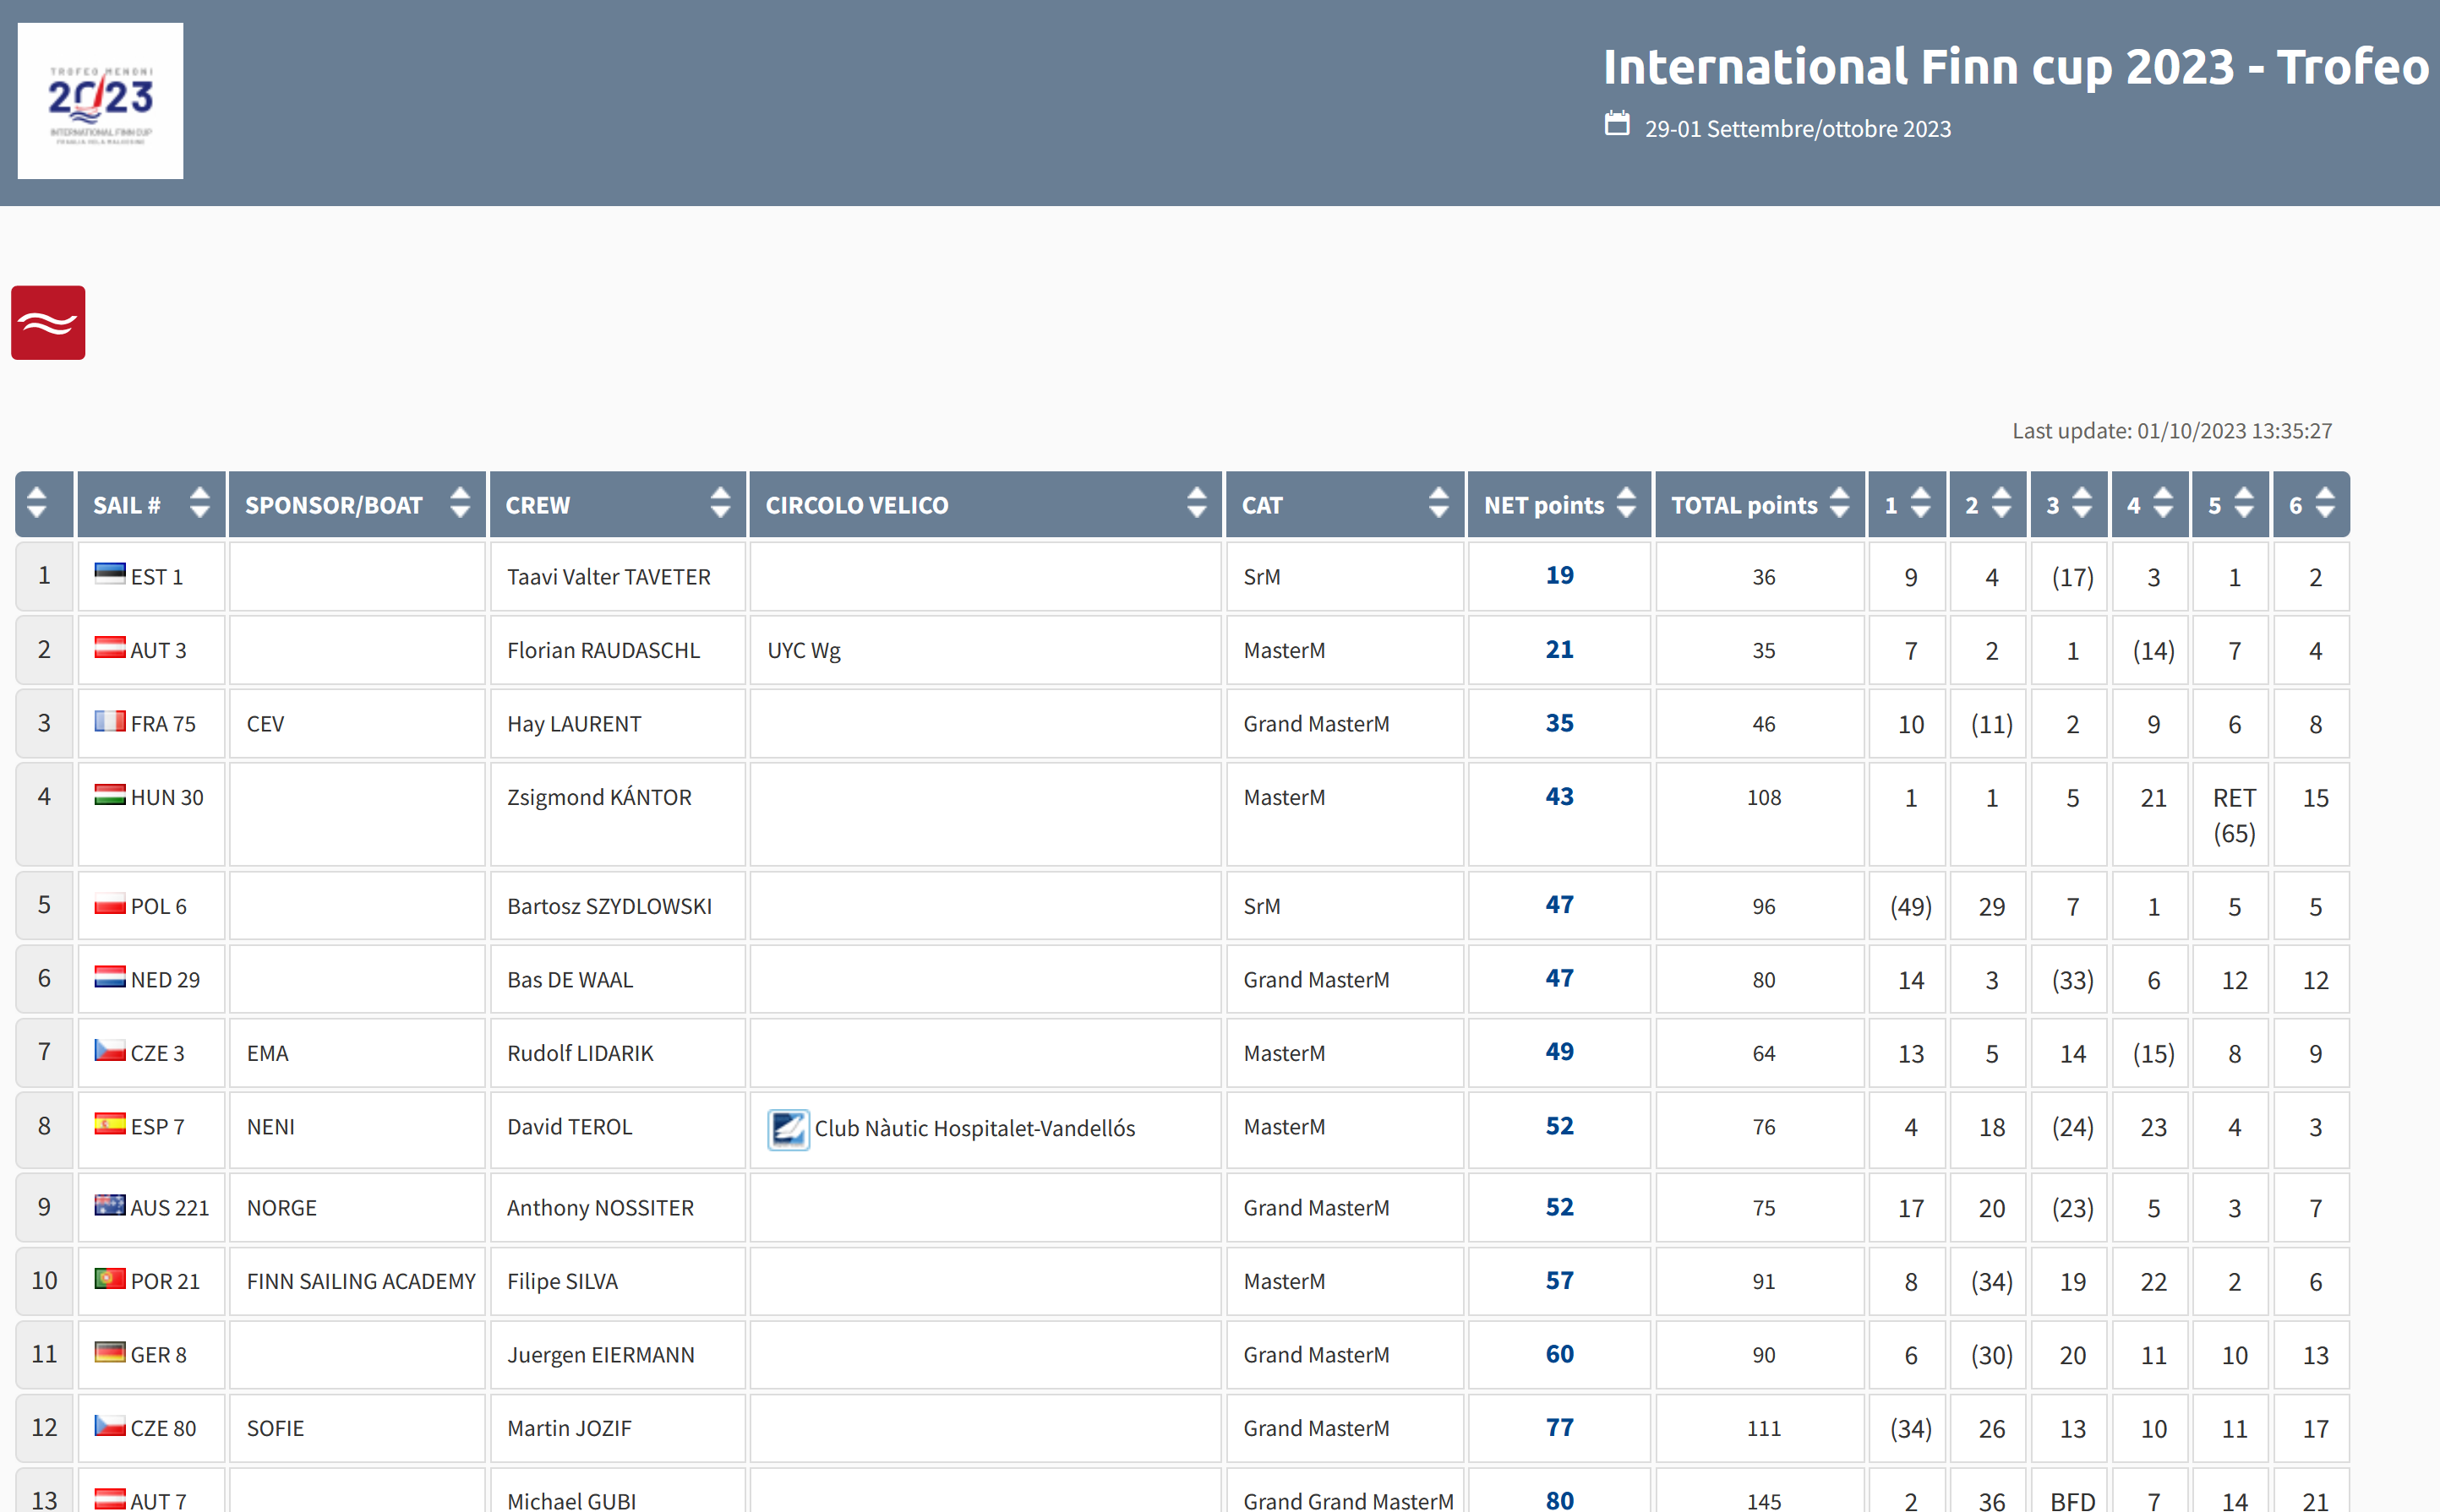Screen dimensions: 2440x1512
Task: Sort by race 6 column
Action: (2325, 503)
